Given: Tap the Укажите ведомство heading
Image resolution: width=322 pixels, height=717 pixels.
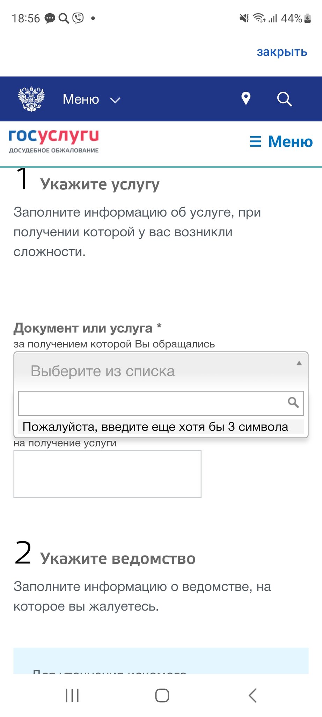Looking at the screenshot, I should (118, 558).
